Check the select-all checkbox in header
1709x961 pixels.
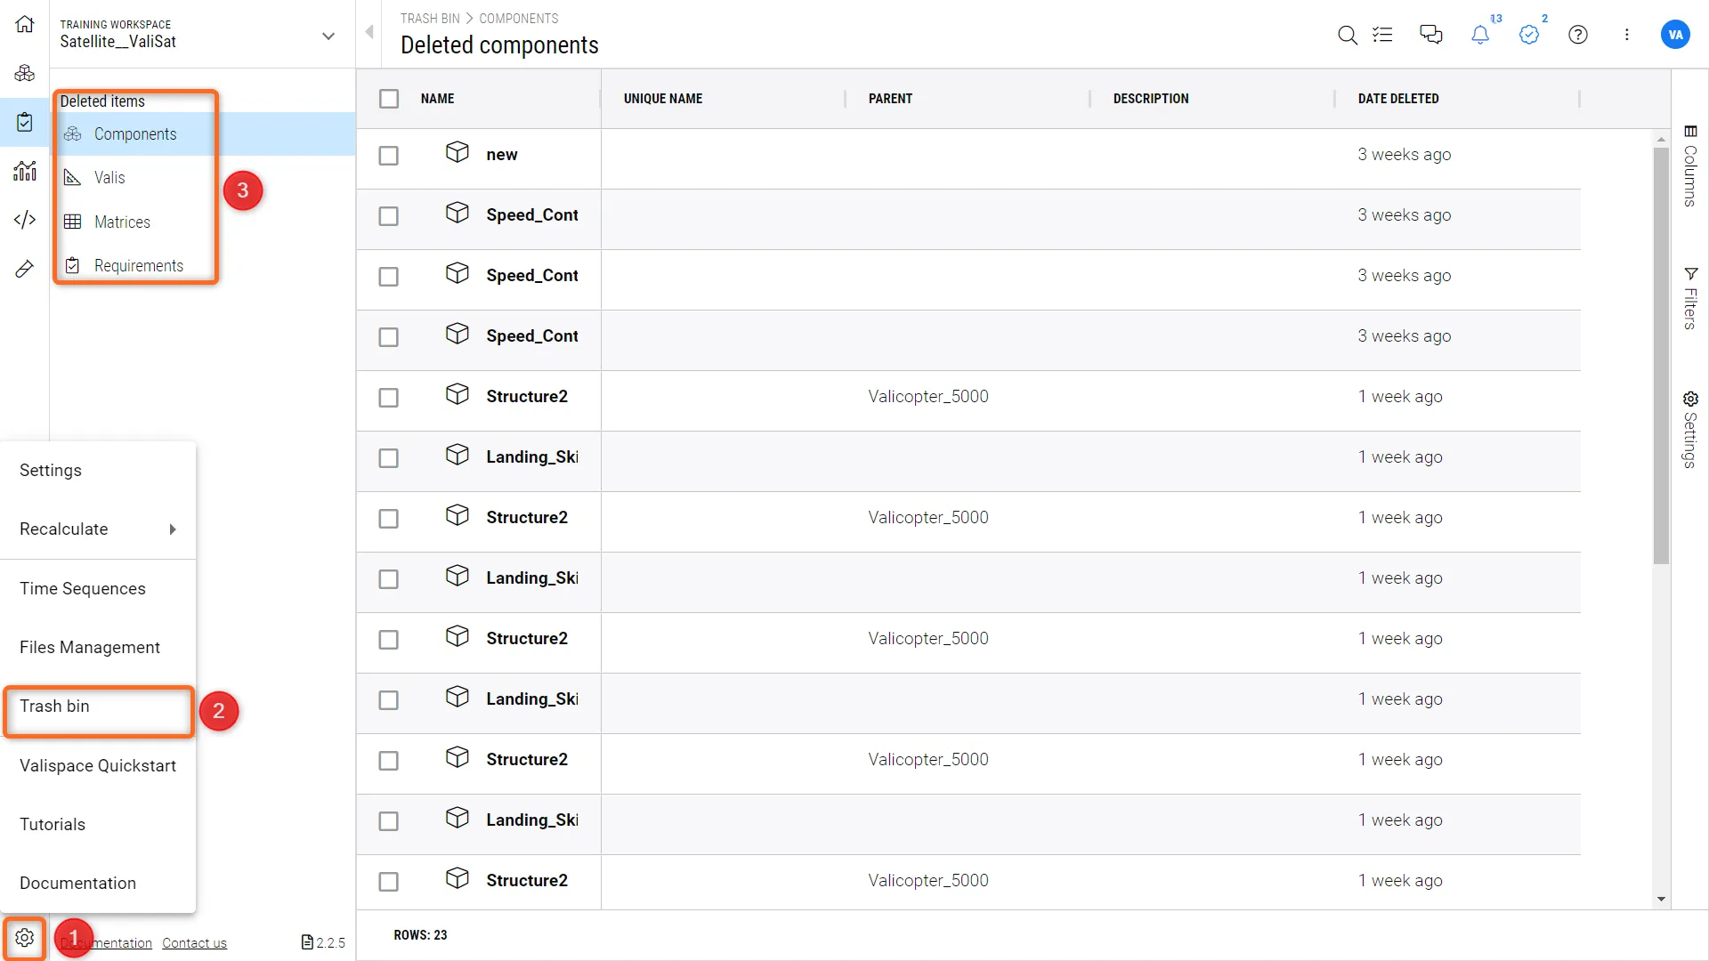click(389, 99)
